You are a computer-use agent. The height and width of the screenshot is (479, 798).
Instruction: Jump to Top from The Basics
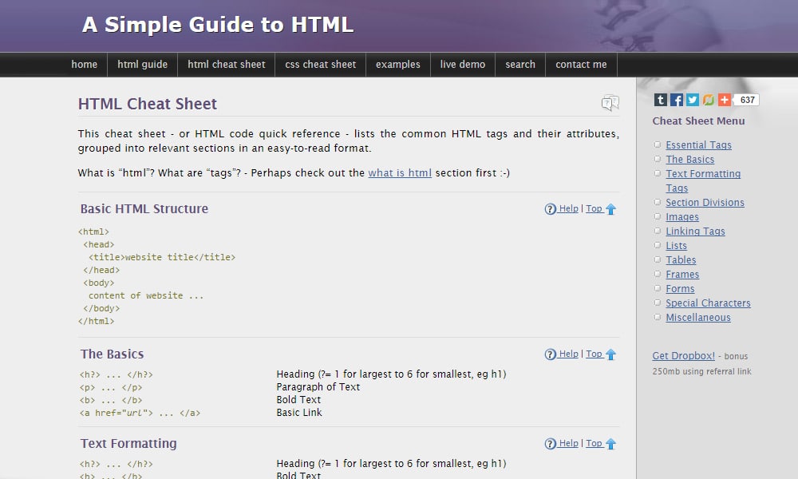(x=594, y=354)
